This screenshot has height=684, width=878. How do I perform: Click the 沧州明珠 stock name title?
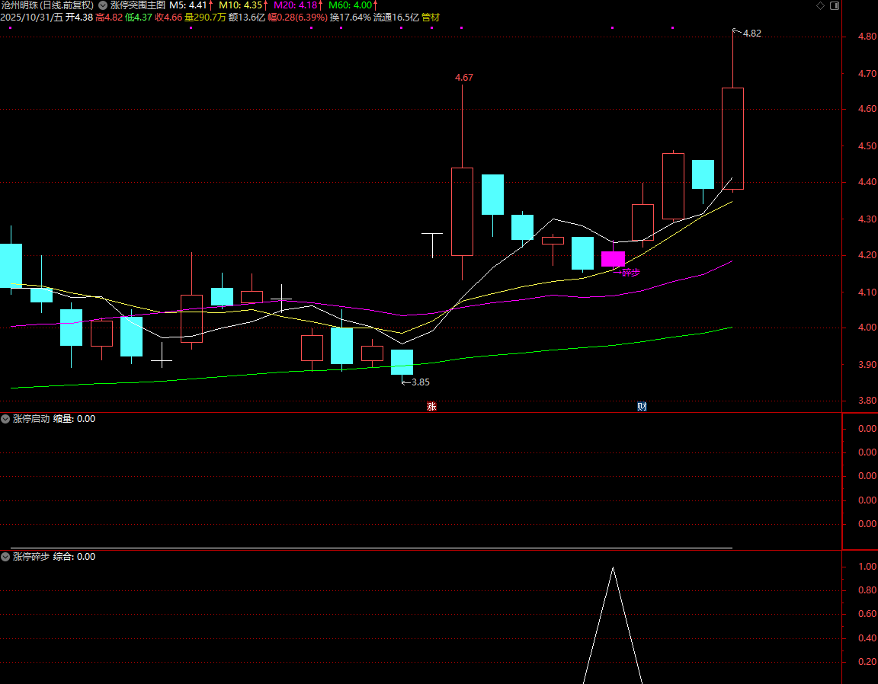click(x=47, y=5)
